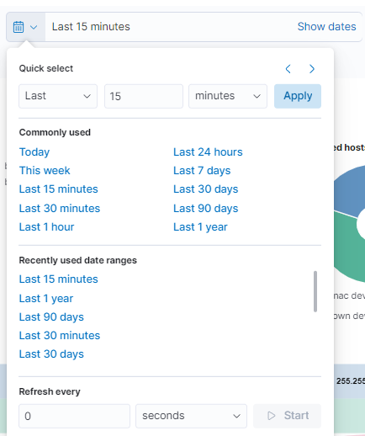
Task: Open the Last/Next tense dropdown
Action: [58, 96]
